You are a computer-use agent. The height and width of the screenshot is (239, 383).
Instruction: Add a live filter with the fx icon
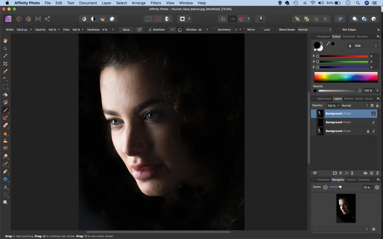tap(347, 173)
